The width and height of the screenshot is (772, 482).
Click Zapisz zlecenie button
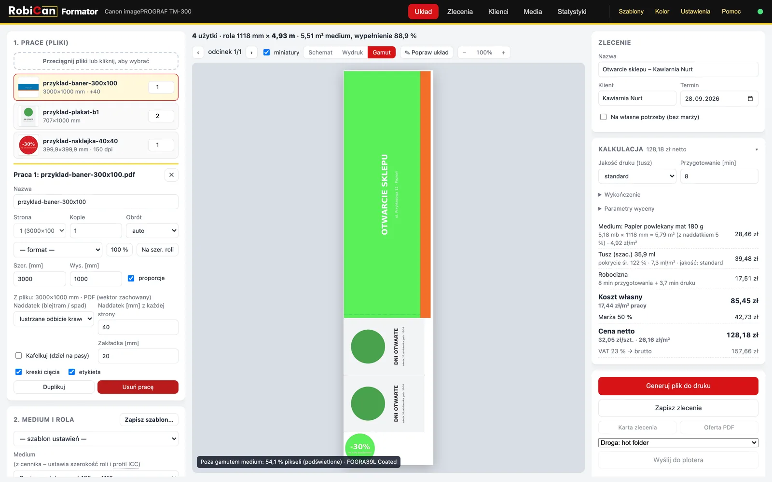pos(678,408)
